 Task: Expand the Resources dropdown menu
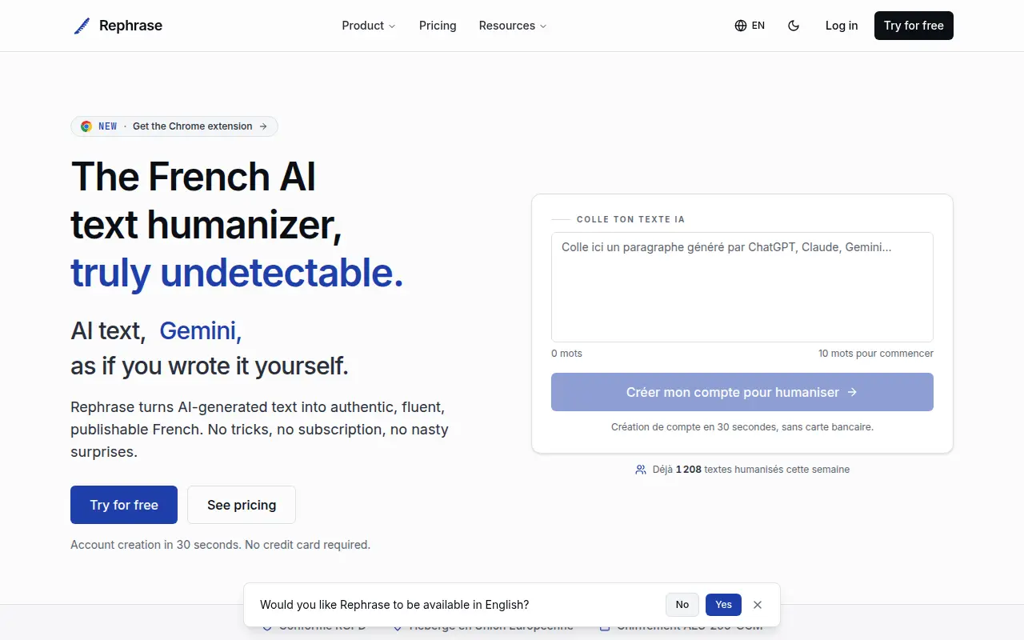(513, 26)
